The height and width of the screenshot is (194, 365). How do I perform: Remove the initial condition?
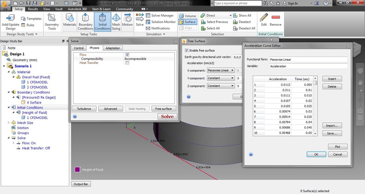pyautogui.click(x=275, y=20)
